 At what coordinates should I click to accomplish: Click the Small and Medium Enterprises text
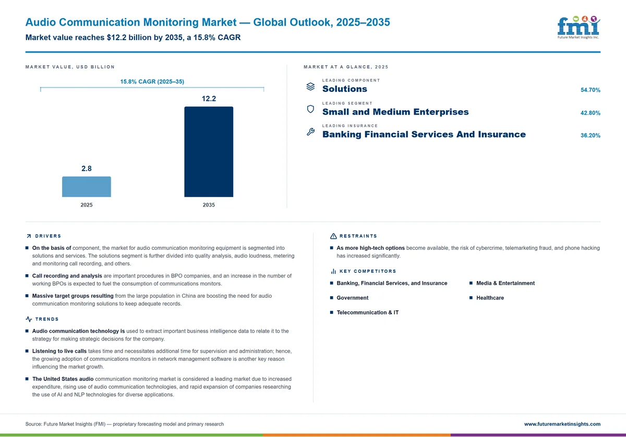click(395, 112)
